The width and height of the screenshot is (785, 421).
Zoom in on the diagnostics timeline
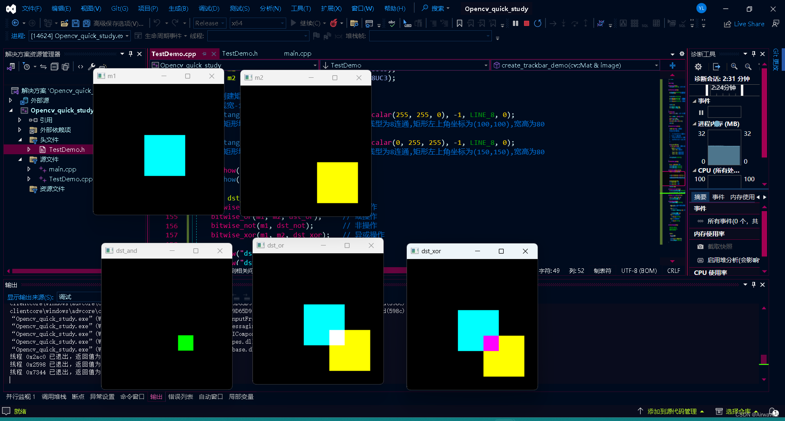(x=734, y=66)
